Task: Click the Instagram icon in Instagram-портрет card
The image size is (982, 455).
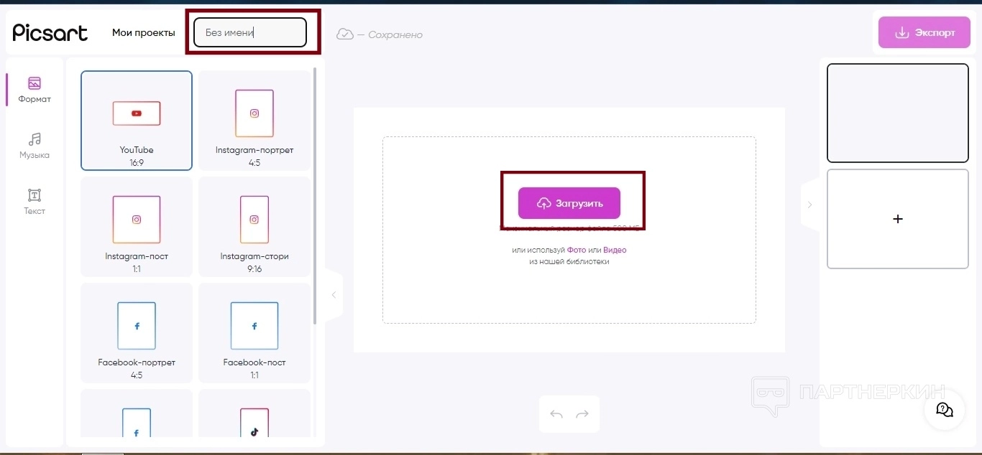Action: tap(254, 113)
